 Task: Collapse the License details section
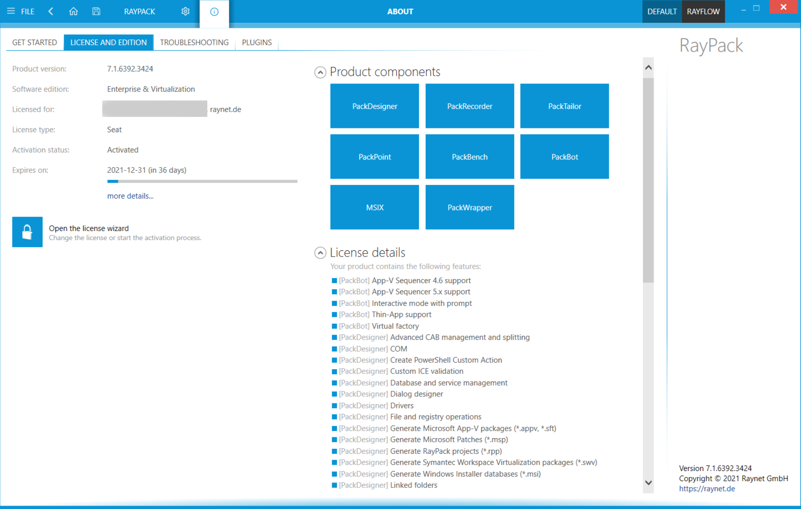coord(320,253)
